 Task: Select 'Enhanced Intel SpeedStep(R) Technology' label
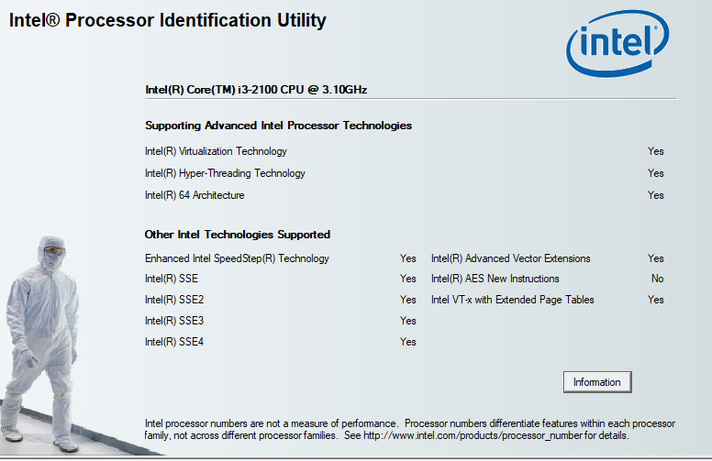[237, 258]
